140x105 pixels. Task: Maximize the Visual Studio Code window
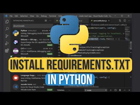[122, 16]
